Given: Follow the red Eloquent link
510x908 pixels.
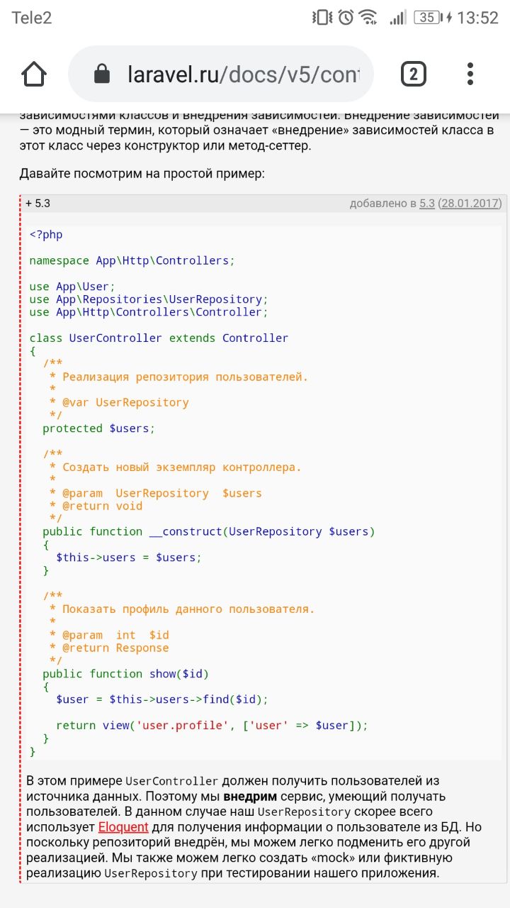Looking at the screenshot, I should point(123,827).
